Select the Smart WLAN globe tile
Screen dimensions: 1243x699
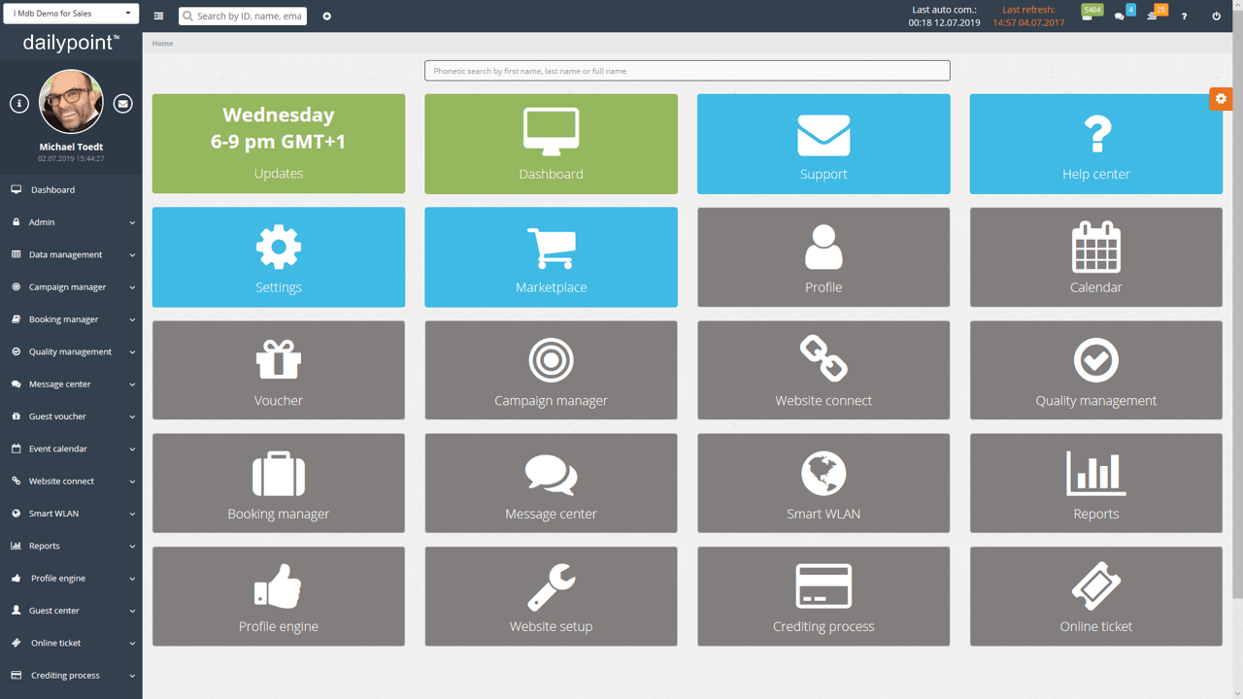click(823, 483)
